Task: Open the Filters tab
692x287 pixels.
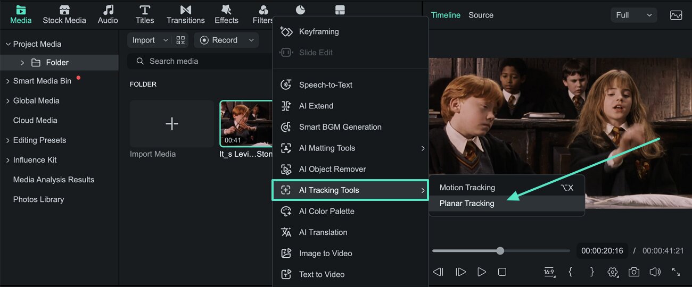Action: pyautogui.click(x=263, y=15)
